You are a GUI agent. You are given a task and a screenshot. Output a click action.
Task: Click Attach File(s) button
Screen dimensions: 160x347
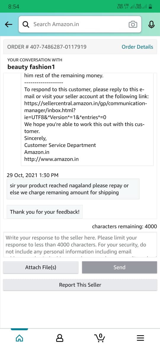41,267
